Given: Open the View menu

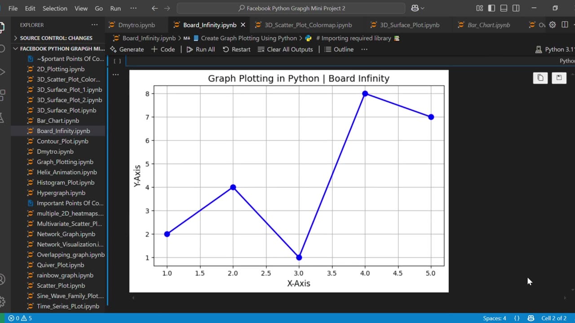Looking at the screenshot, I should pos(81,8).
